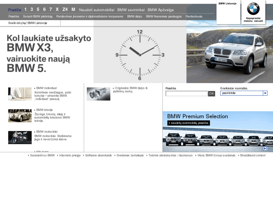Open the X series menu item
This screenshot has height=204, width=273.
[x=57, y=9]
